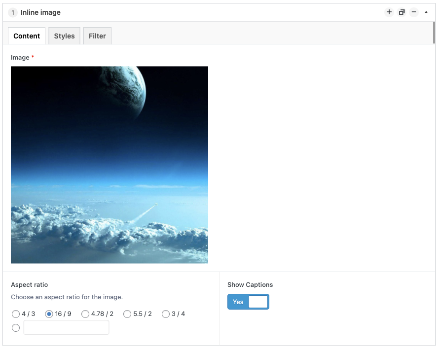Duplicate the Inline image layout
The image size is (440, 349).
[x=402, y=12]
